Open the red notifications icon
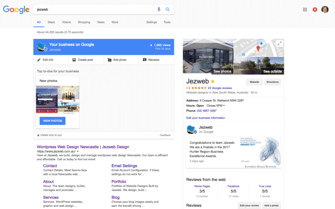This screenshot has width=335, height=209. [314, 10]
